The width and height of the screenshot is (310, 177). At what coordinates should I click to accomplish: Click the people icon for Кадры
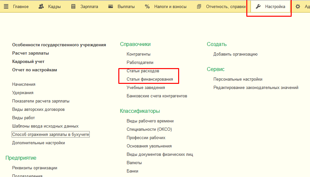tap(41, 6)
